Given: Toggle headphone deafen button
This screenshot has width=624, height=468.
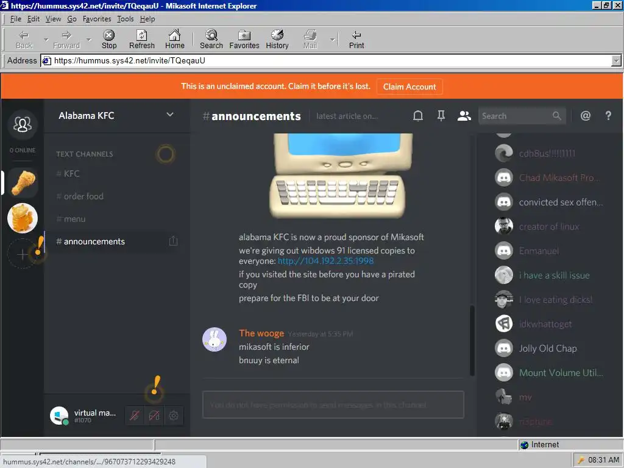Looking at the screenshot, I should pyautogui.click(x=154, y=416).
